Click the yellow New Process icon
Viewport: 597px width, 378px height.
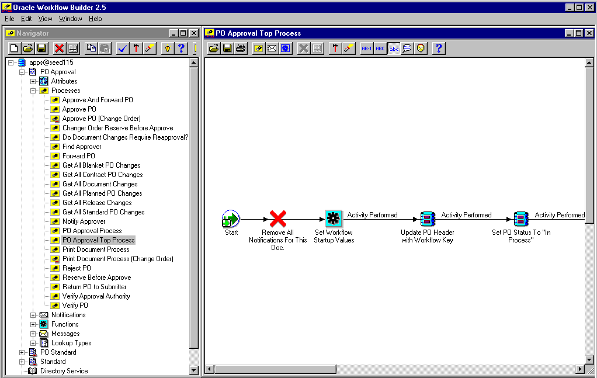pyautogui.click(x=259, y=48)
